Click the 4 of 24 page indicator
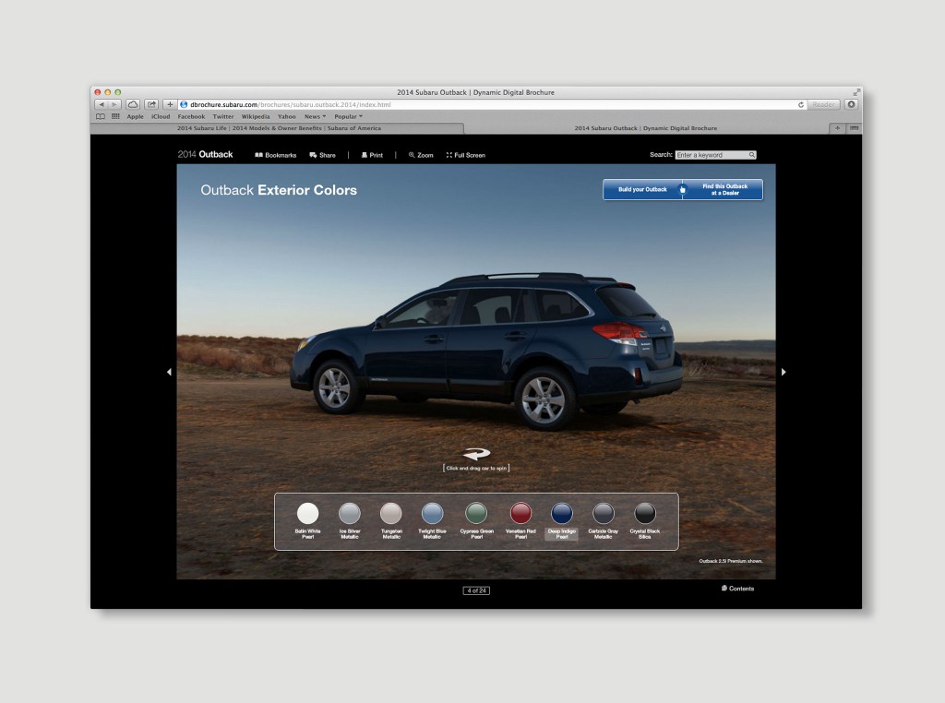The height and width of the screenshot is (703, 945). click(x=476, y=591)
